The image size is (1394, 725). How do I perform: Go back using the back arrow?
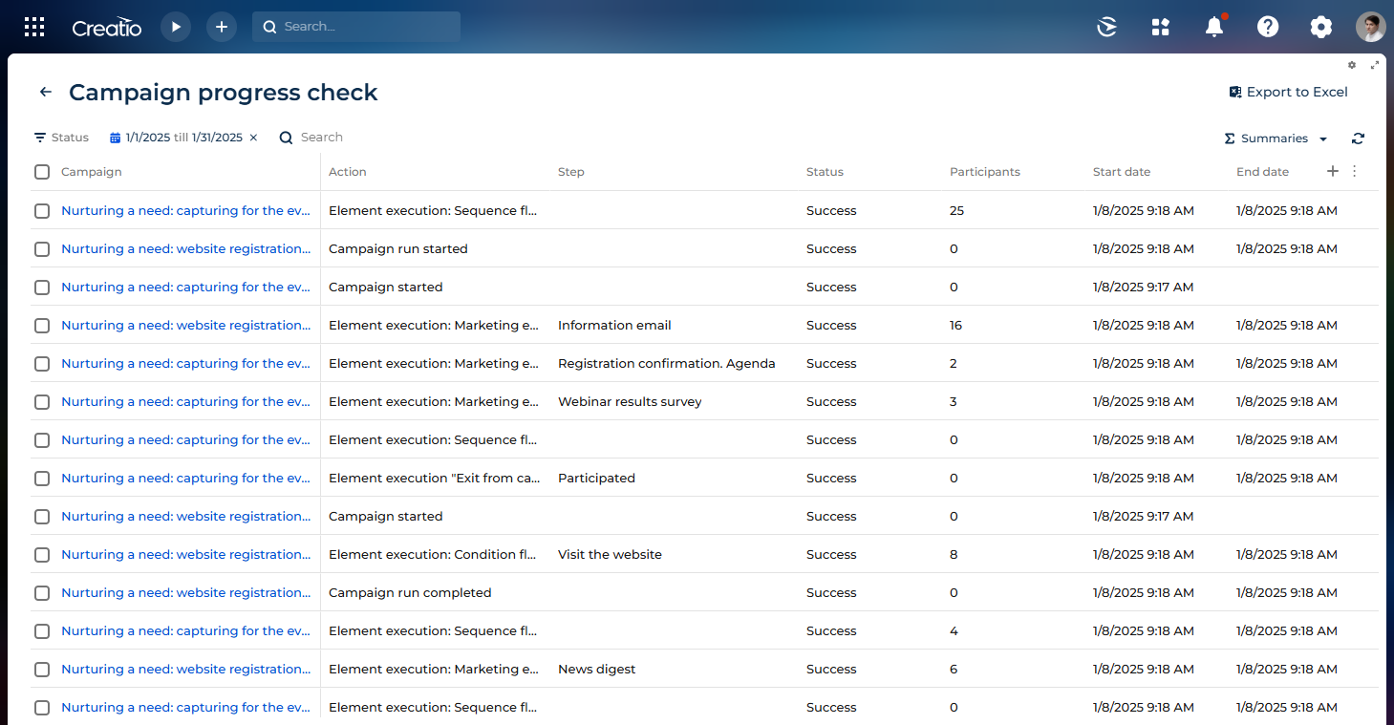click(x=45, y=93)
